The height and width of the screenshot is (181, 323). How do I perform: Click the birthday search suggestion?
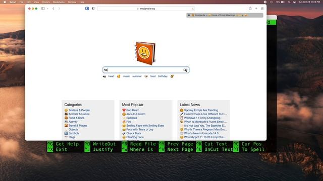pyautogui.click(x=163, y=76)
